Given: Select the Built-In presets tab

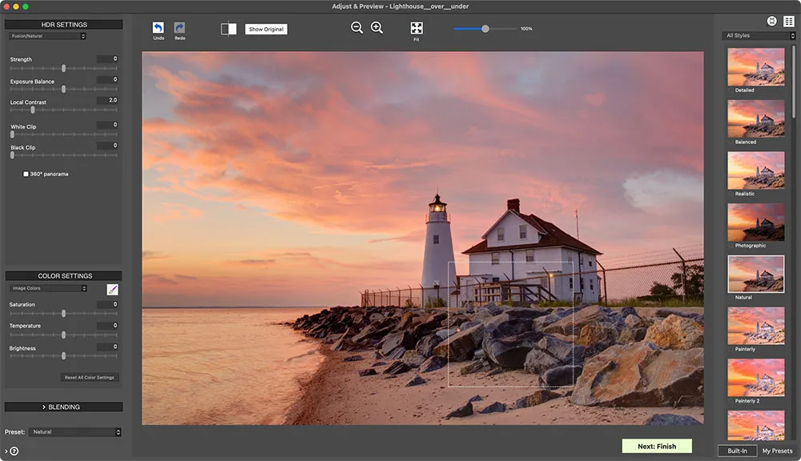Looking at the screenshot, I should (x=738, y=451).
